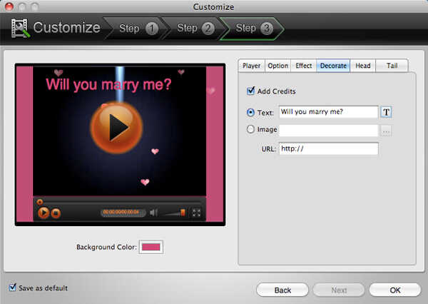Open font settings with the T icon
The width and height of the screenshot is (428, 304).
tap(386, 112)
